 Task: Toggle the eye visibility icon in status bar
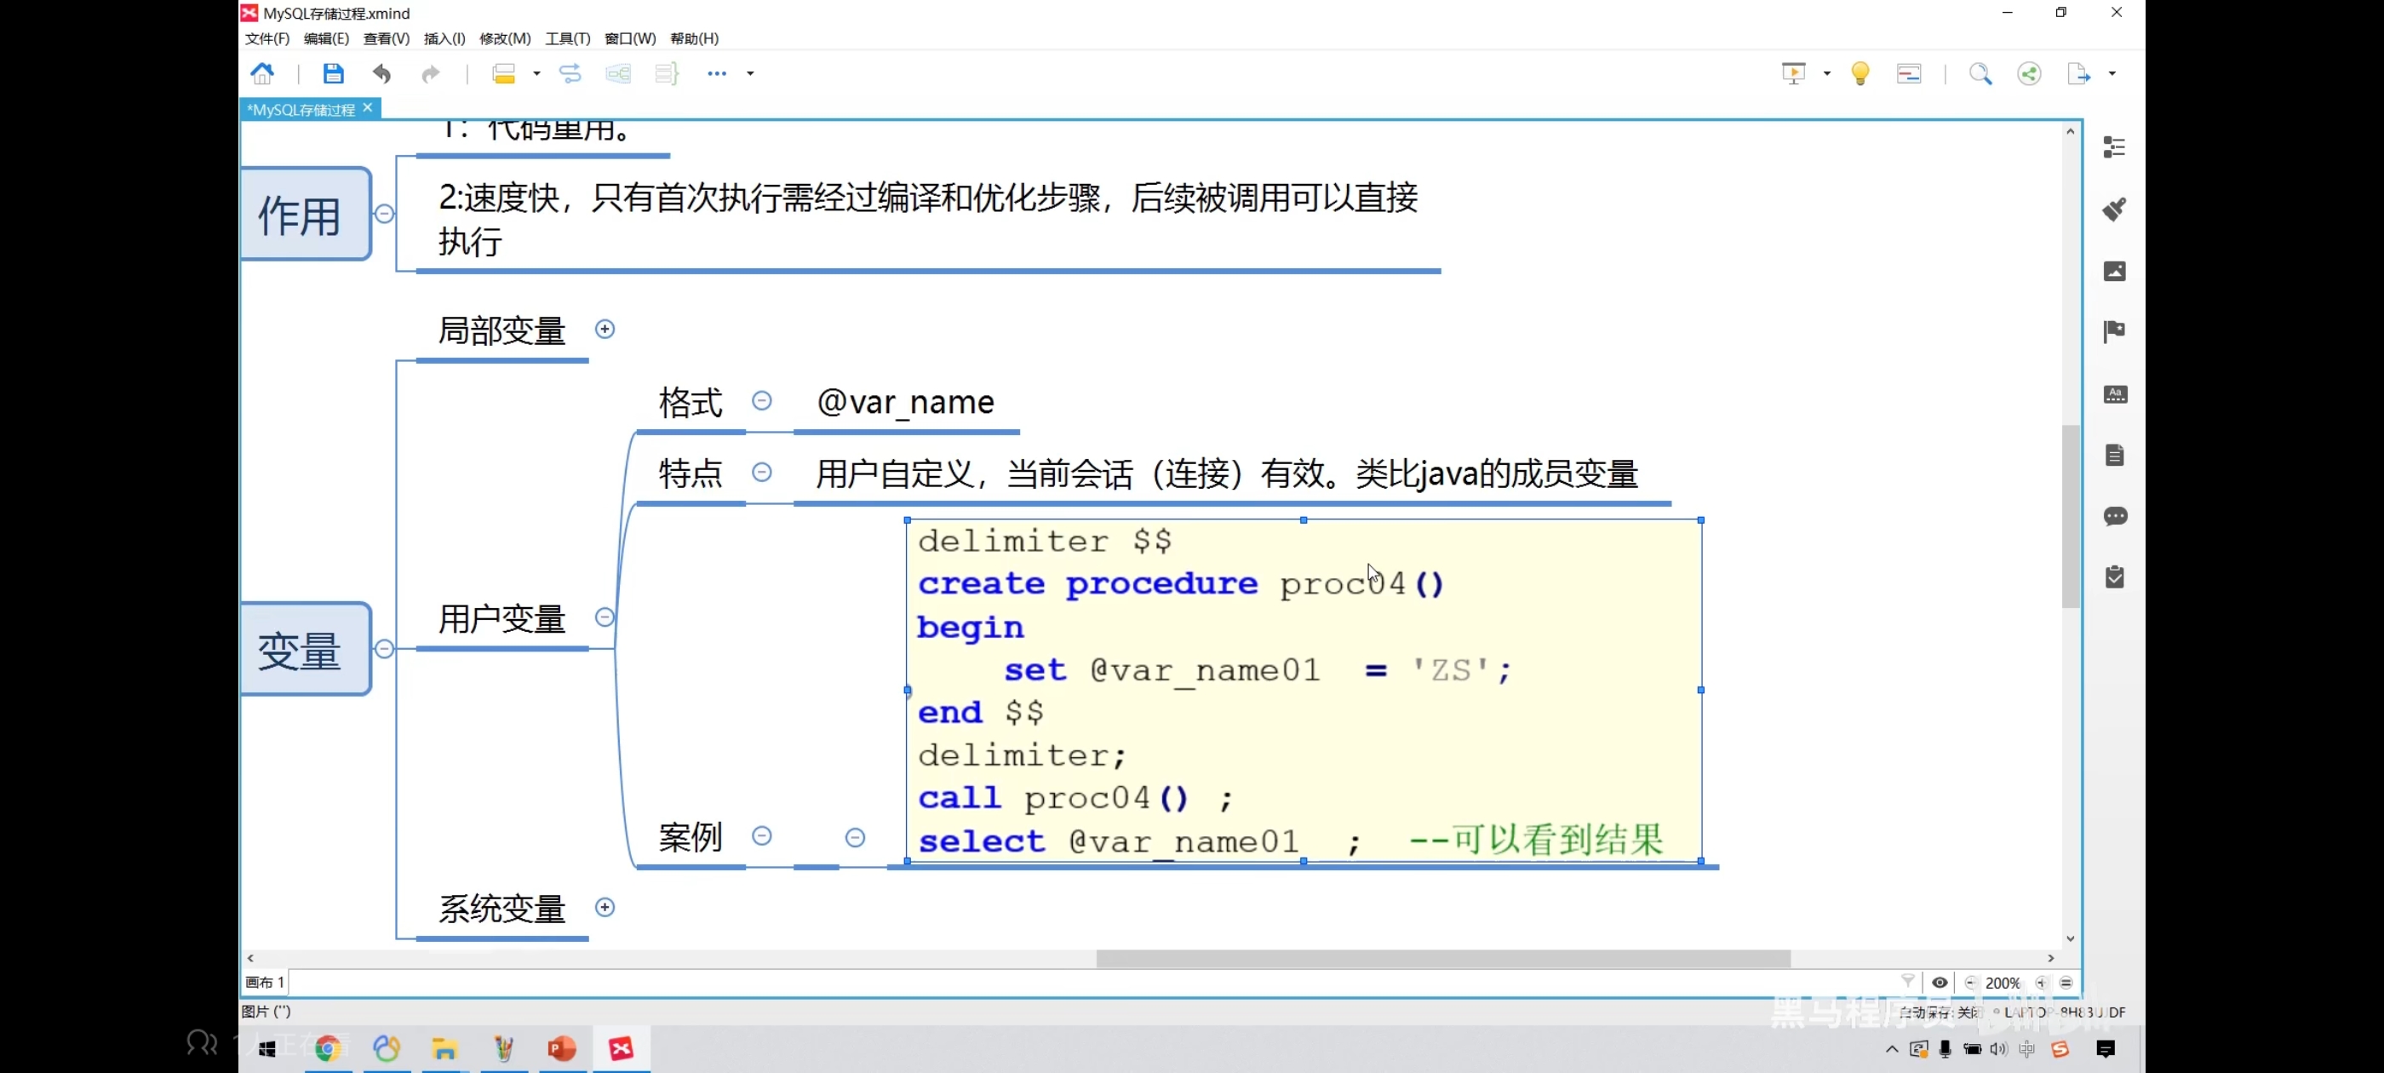(1940, 982)
